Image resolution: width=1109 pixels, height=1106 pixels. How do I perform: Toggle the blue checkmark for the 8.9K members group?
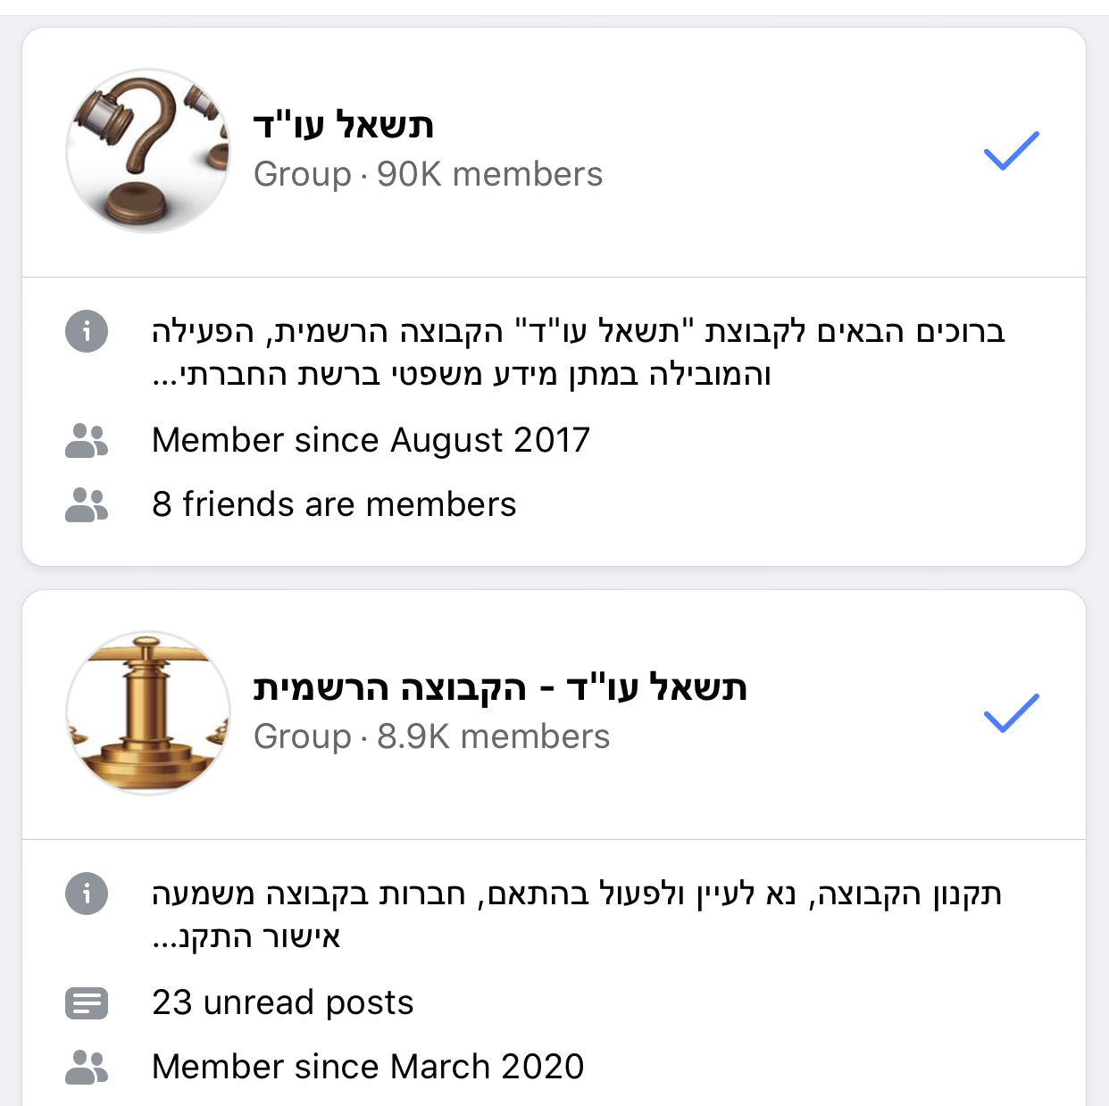click(x=1011, y=713)
